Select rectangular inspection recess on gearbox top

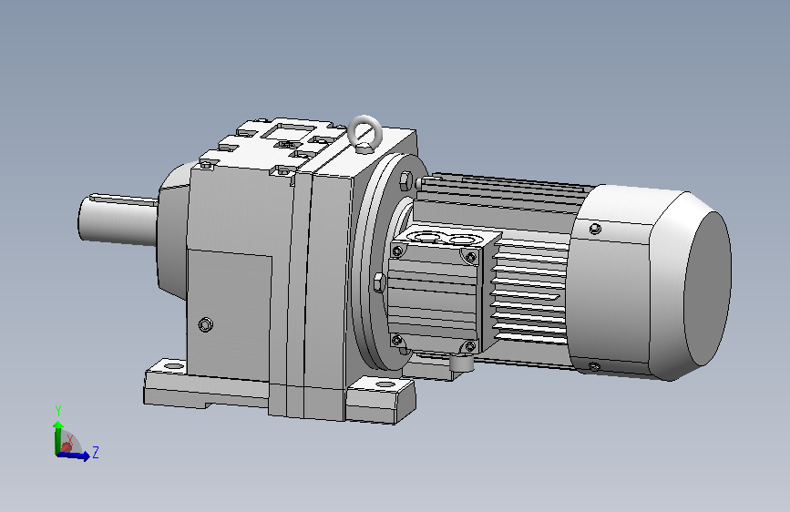coord(287,132)
